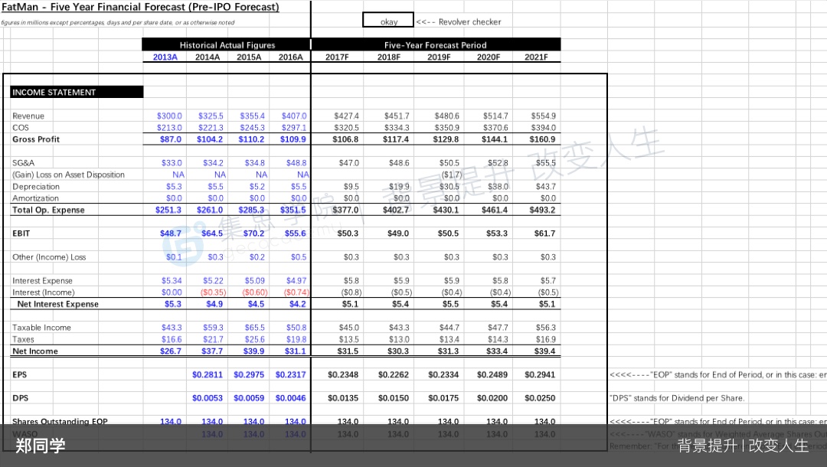This screenshot has width=827, height=467.
Task: Click 2020F DPS cell showing $0.0200
Action: (492, 398)
